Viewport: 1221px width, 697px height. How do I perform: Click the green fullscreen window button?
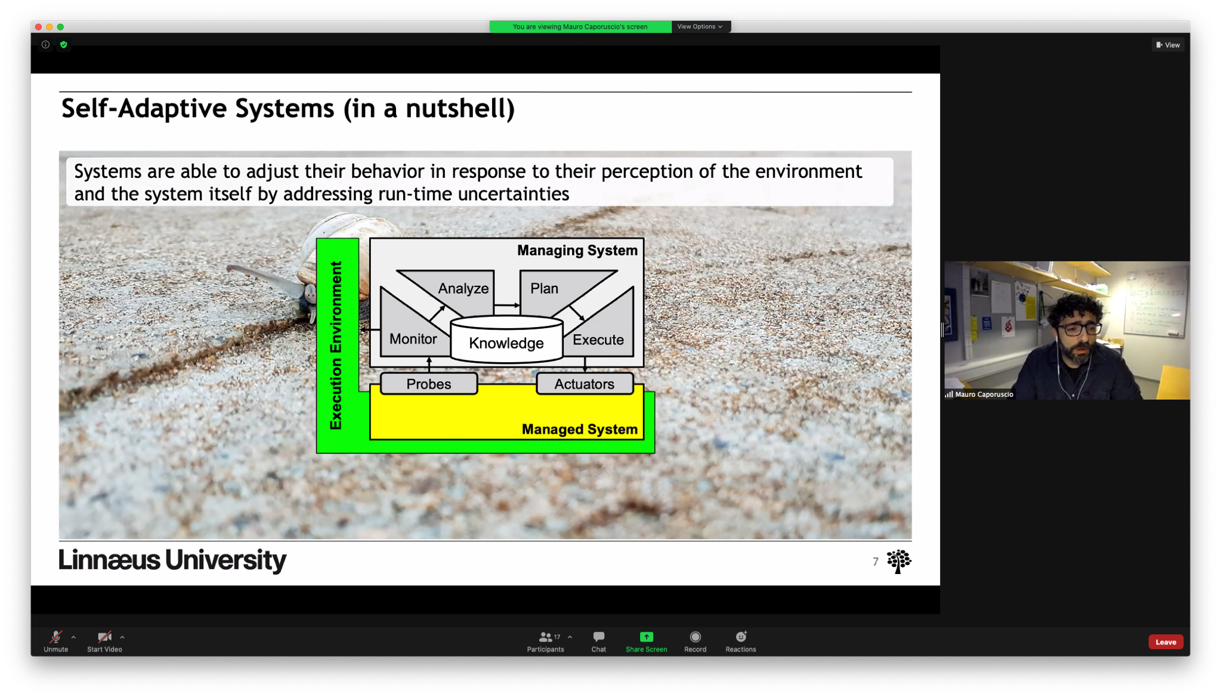tap(60, 27)
